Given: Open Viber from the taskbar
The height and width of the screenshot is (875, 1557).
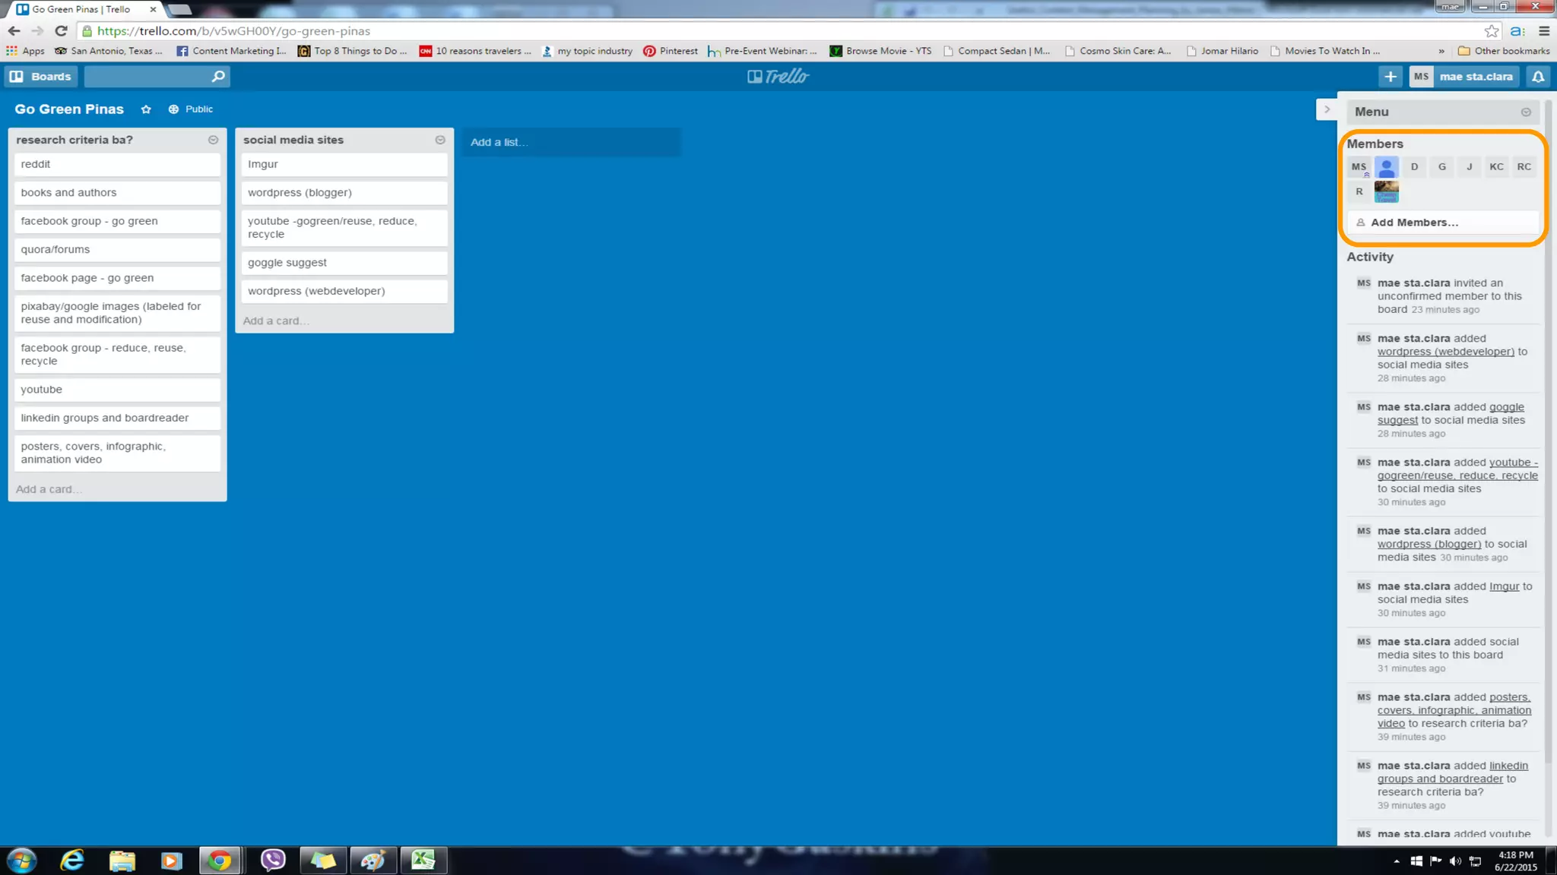Looking at the screenshot, I should [272, 860].
